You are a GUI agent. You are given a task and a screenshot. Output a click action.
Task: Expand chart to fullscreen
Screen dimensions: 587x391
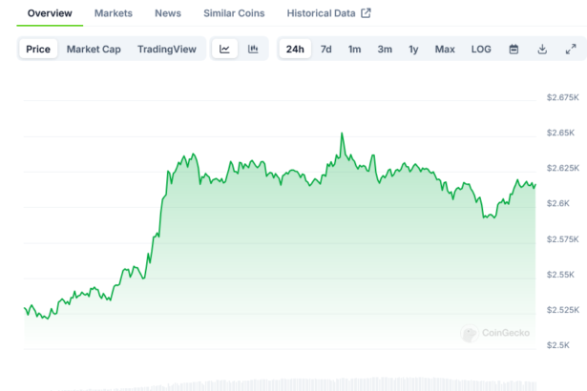click(571, 49)
